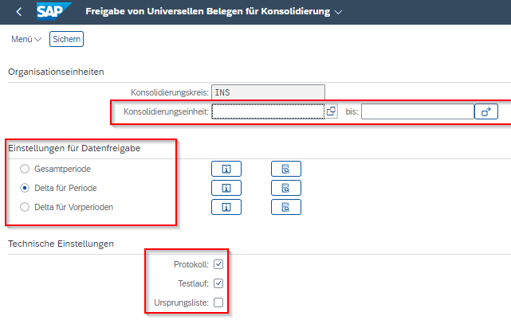Click the back arrow icon
The image size is (511, 320).
coord(18,12)
